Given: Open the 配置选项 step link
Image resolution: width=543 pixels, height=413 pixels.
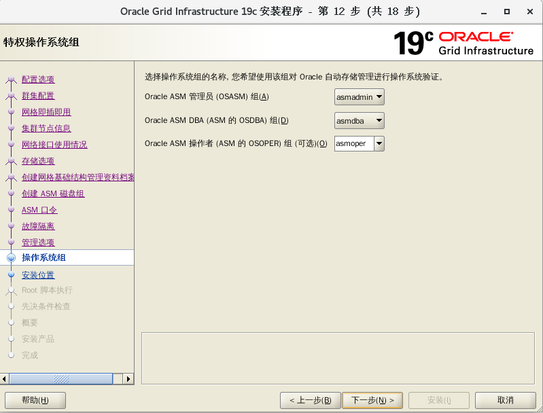Looking at the screenshot, I should [38, 79].
